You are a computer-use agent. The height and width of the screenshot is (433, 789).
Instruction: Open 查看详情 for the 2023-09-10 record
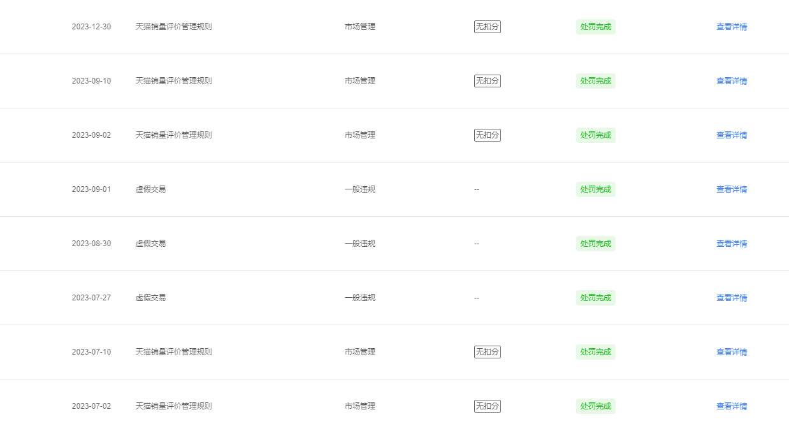click(x=732, y=81)
